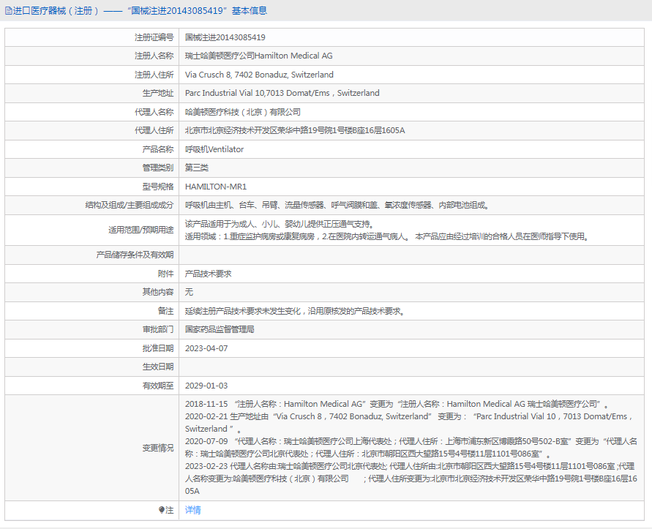The height and width of the screenshot is (529, 652).
Task: Select the change record dated 2018-11-15
Action: pos(397,404)
